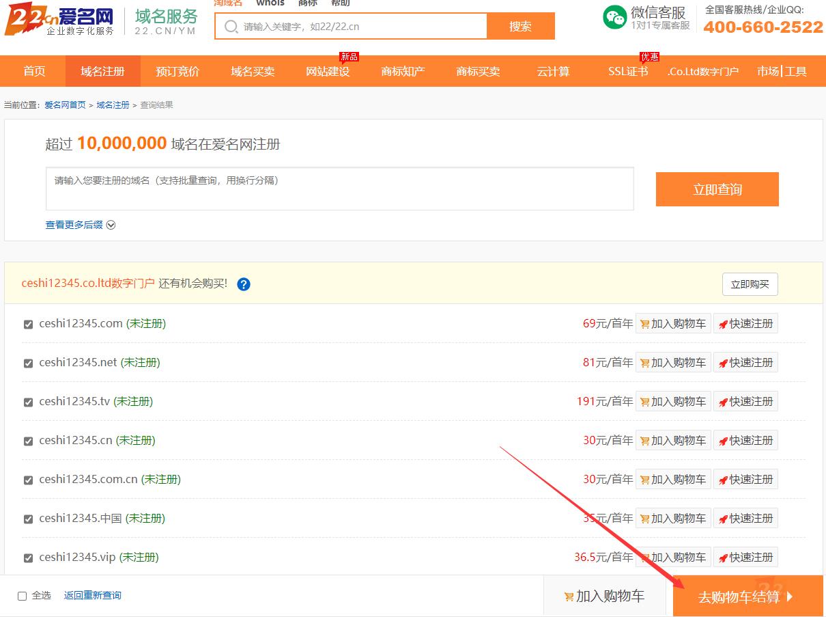The width and height of the screenshot is (826, 617).
Task: Toggle the ceshi12345.cn checkbox
Action: click(29, 441)
